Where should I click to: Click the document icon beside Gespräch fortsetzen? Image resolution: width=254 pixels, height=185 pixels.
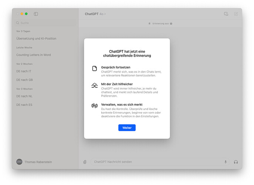click(x=94, y=68)
